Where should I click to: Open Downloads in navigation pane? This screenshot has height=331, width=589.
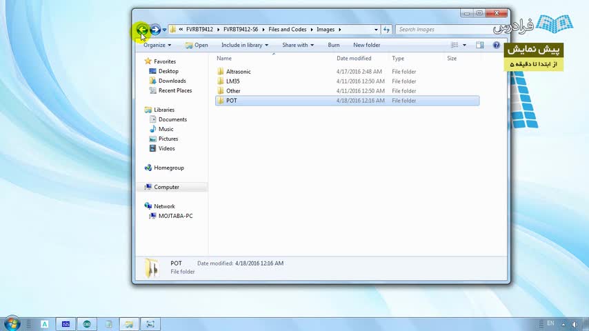[172, 81]
